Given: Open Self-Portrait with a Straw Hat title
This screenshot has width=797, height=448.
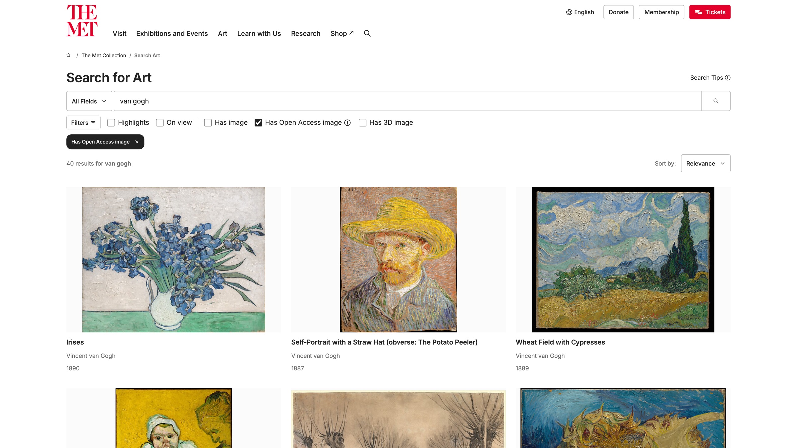Looking at the screenshot, I should point(384,342).
